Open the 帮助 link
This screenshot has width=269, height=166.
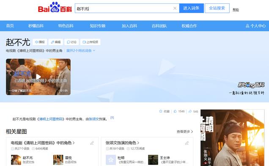pyautogui.click(x=236, y=10)
